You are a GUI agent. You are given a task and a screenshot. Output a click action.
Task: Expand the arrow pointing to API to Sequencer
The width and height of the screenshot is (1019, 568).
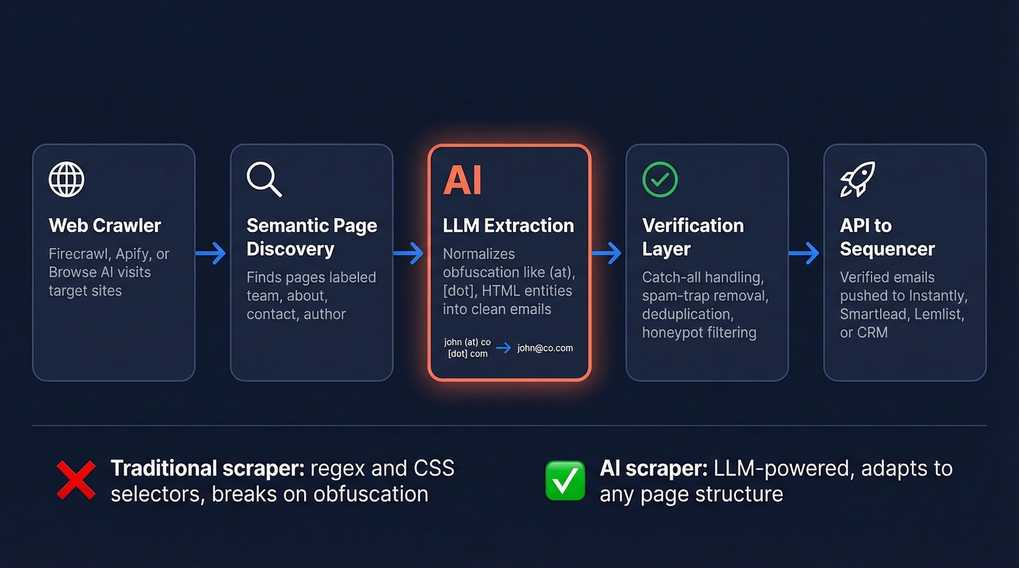805,253
